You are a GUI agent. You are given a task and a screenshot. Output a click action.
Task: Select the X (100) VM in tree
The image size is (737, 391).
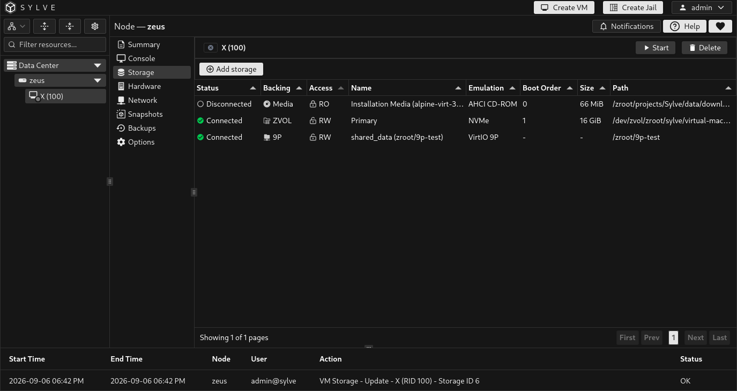65,96
